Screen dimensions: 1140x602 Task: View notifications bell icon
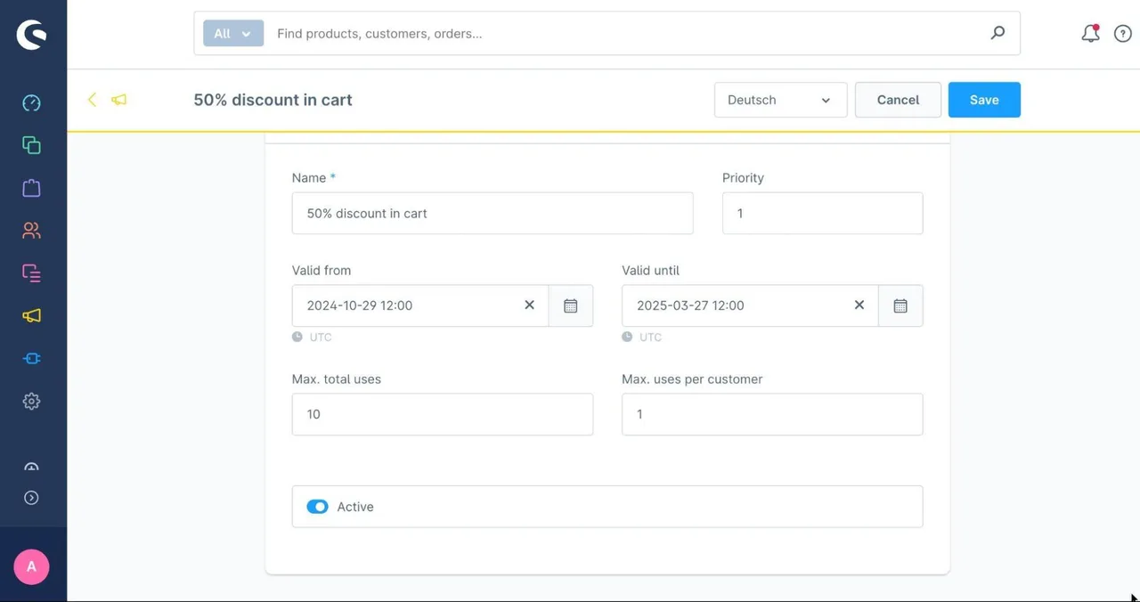1090,34
